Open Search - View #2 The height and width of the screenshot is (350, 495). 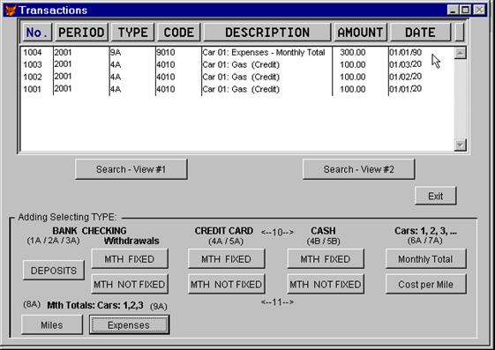358,169
